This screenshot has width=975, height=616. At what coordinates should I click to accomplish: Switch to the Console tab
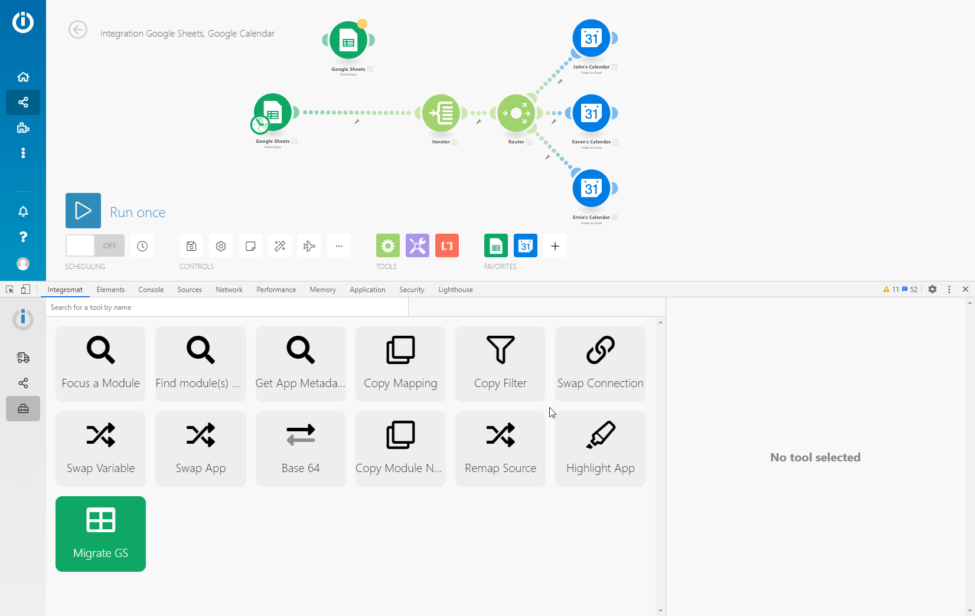pos(151,289)
